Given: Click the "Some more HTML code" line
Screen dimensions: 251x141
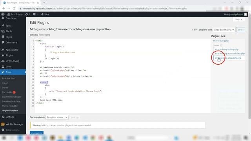Looking at the screenshot, I should (x=51, y=100).
